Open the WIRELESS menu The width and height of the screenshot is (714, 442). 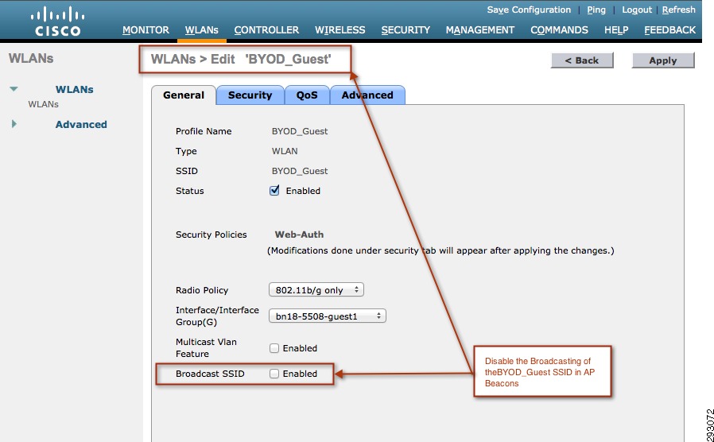[x=340, y=30]
